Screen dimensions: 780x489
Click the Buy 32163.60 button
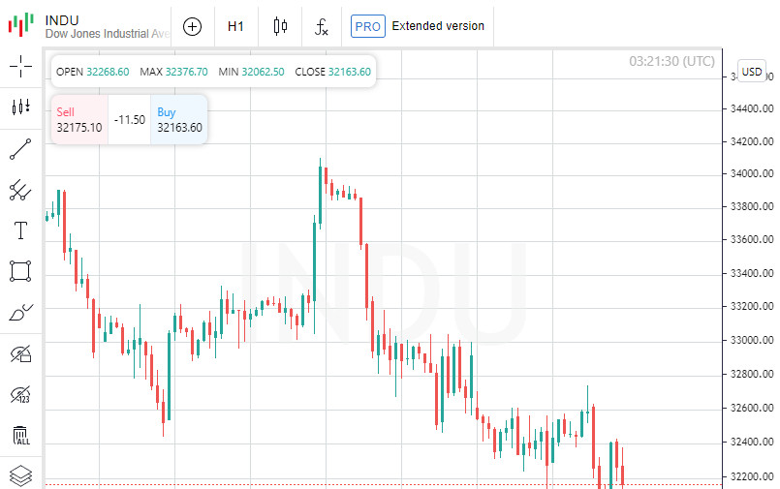(179, 120)
